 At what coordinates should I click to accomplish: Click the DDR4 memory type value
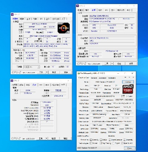pyautogui.click(x=28, y=90)
